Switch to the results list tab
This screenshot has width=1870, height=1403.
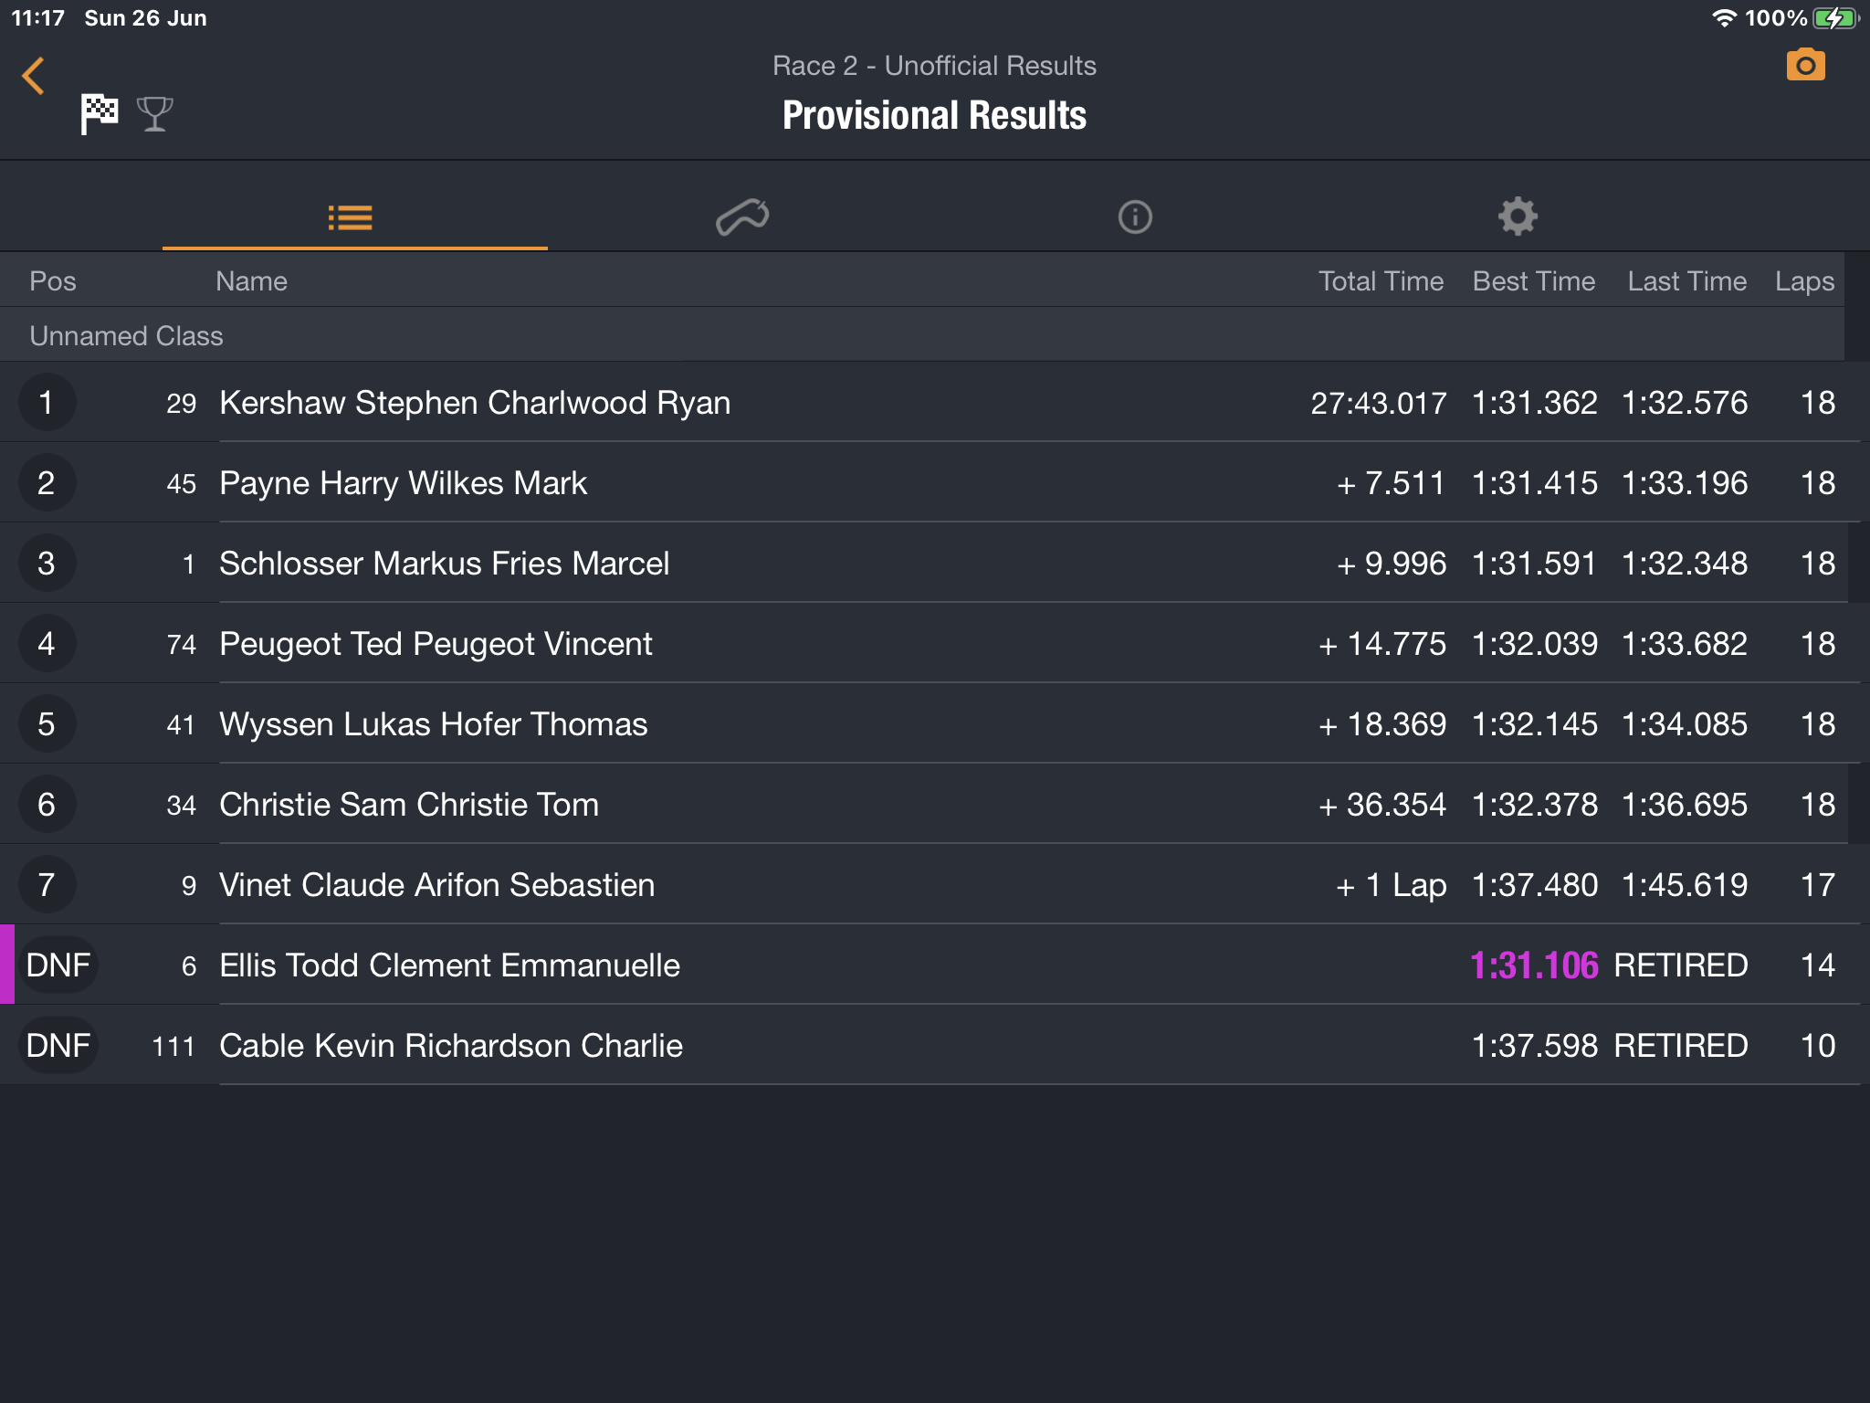point(351,217)
